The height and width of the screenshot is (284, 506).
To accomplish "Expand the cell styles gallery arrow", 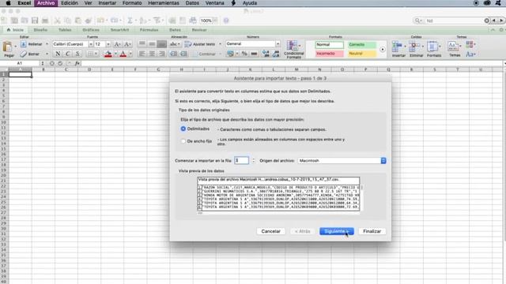I will coord(383,50).
